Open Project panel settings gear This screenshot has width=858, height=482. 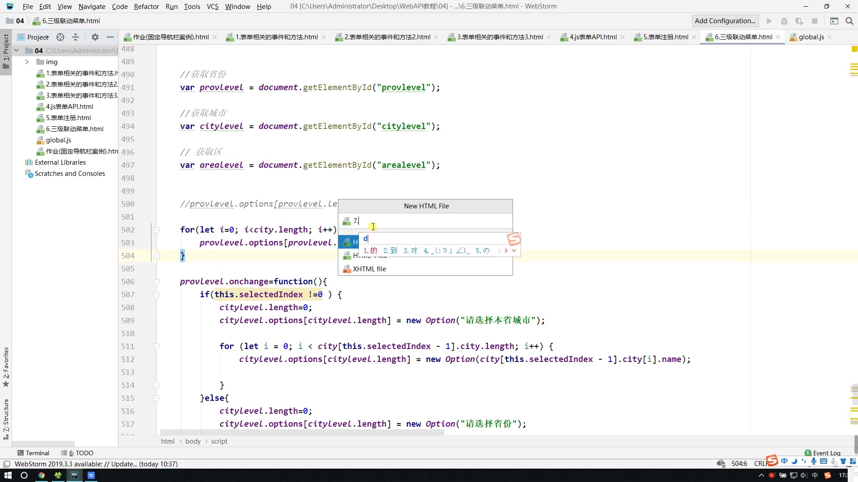[x=95, y=37]
